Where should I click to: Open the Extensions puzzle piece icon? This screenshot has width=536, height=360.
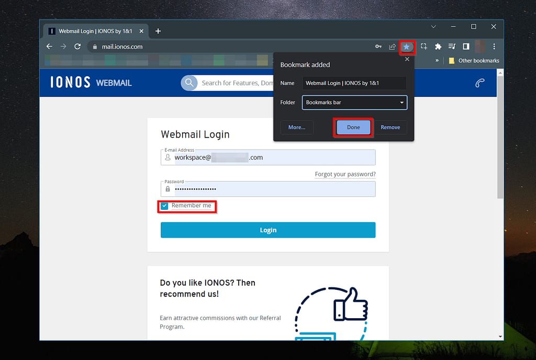coord(438,47)
